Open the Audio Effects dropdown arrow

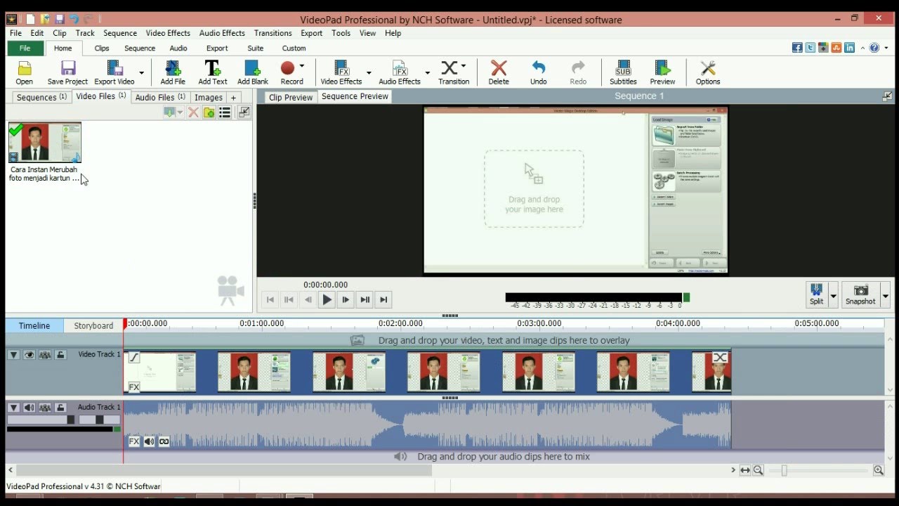pyautogui.click(x=427, y=72)
